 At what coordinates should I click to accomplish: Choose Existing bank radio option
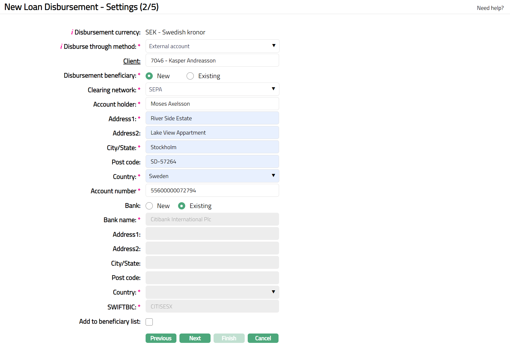[x=182, y=206]
